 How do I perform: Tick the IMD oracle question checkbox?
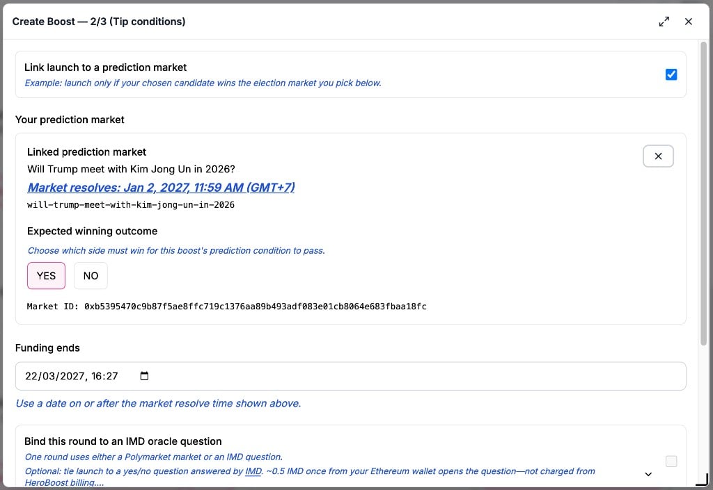(671, 462)
